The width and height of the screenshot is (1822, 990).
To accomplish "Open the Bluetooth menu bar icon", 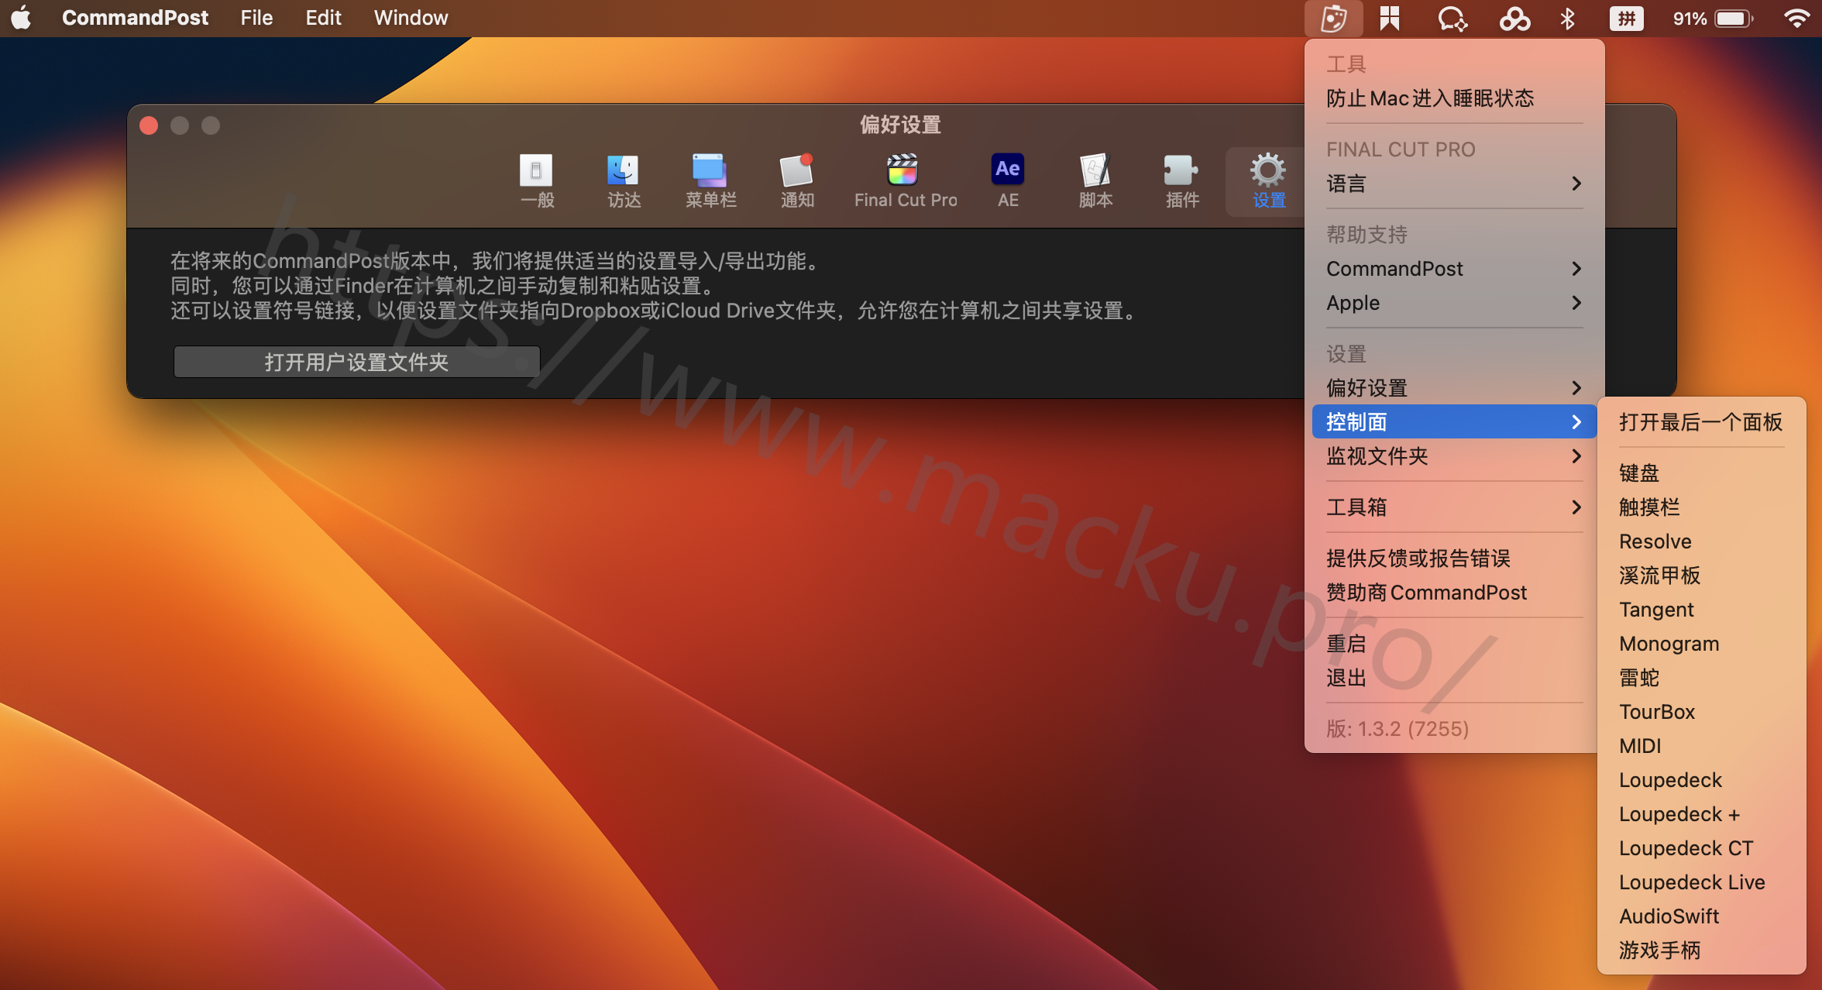I will click(1568, 19).
